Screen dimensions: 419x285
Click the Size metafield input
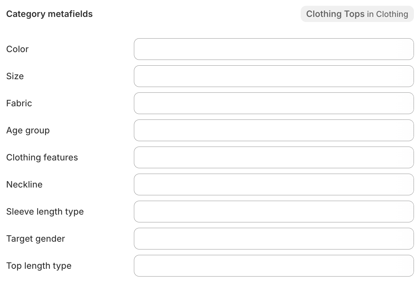point(274,76)
